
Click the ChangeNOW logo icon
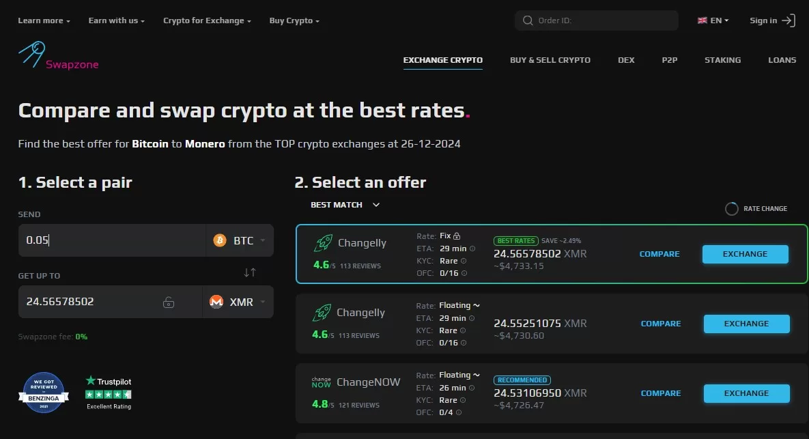pyautogui.click(x=321, y=382)
